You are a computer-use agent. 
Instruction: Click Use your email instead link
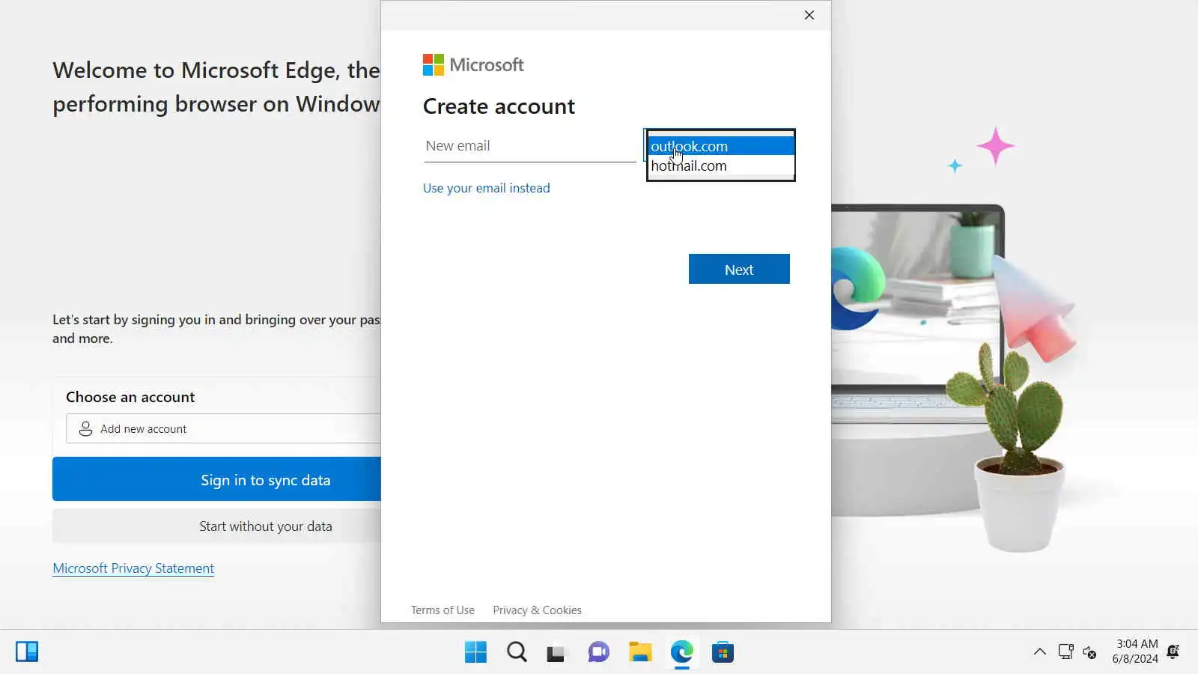[487, 188]
